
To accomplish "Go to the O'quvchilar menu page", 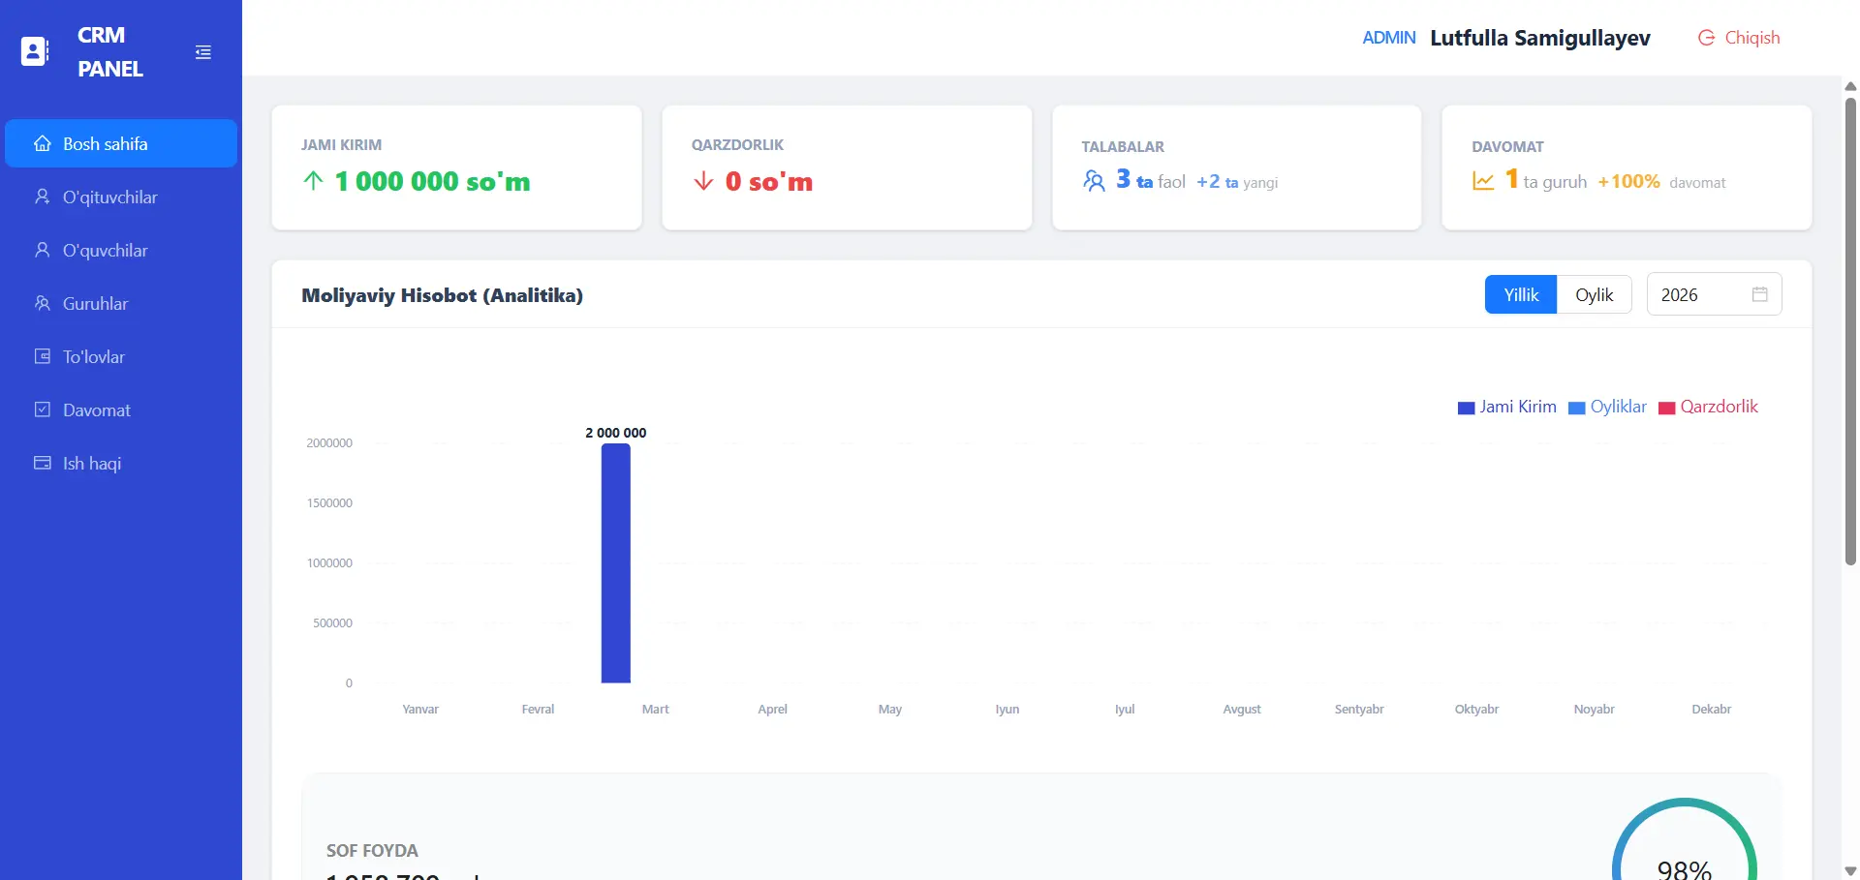I will click(x=105, y=251).
